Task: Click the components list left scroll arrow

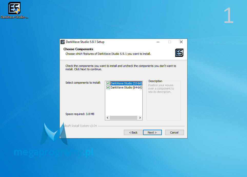Action: 107,118
